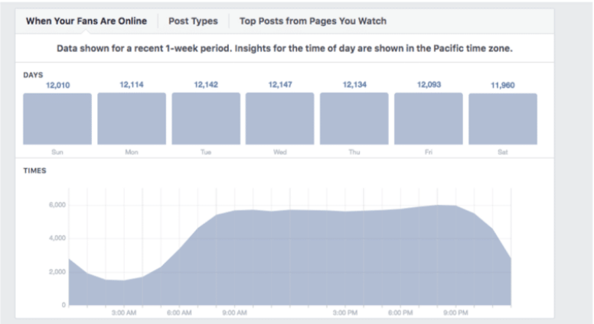Screen dimensions: 594x324
Task: Click the 9:00 AM time axis label
Action: 234,313
